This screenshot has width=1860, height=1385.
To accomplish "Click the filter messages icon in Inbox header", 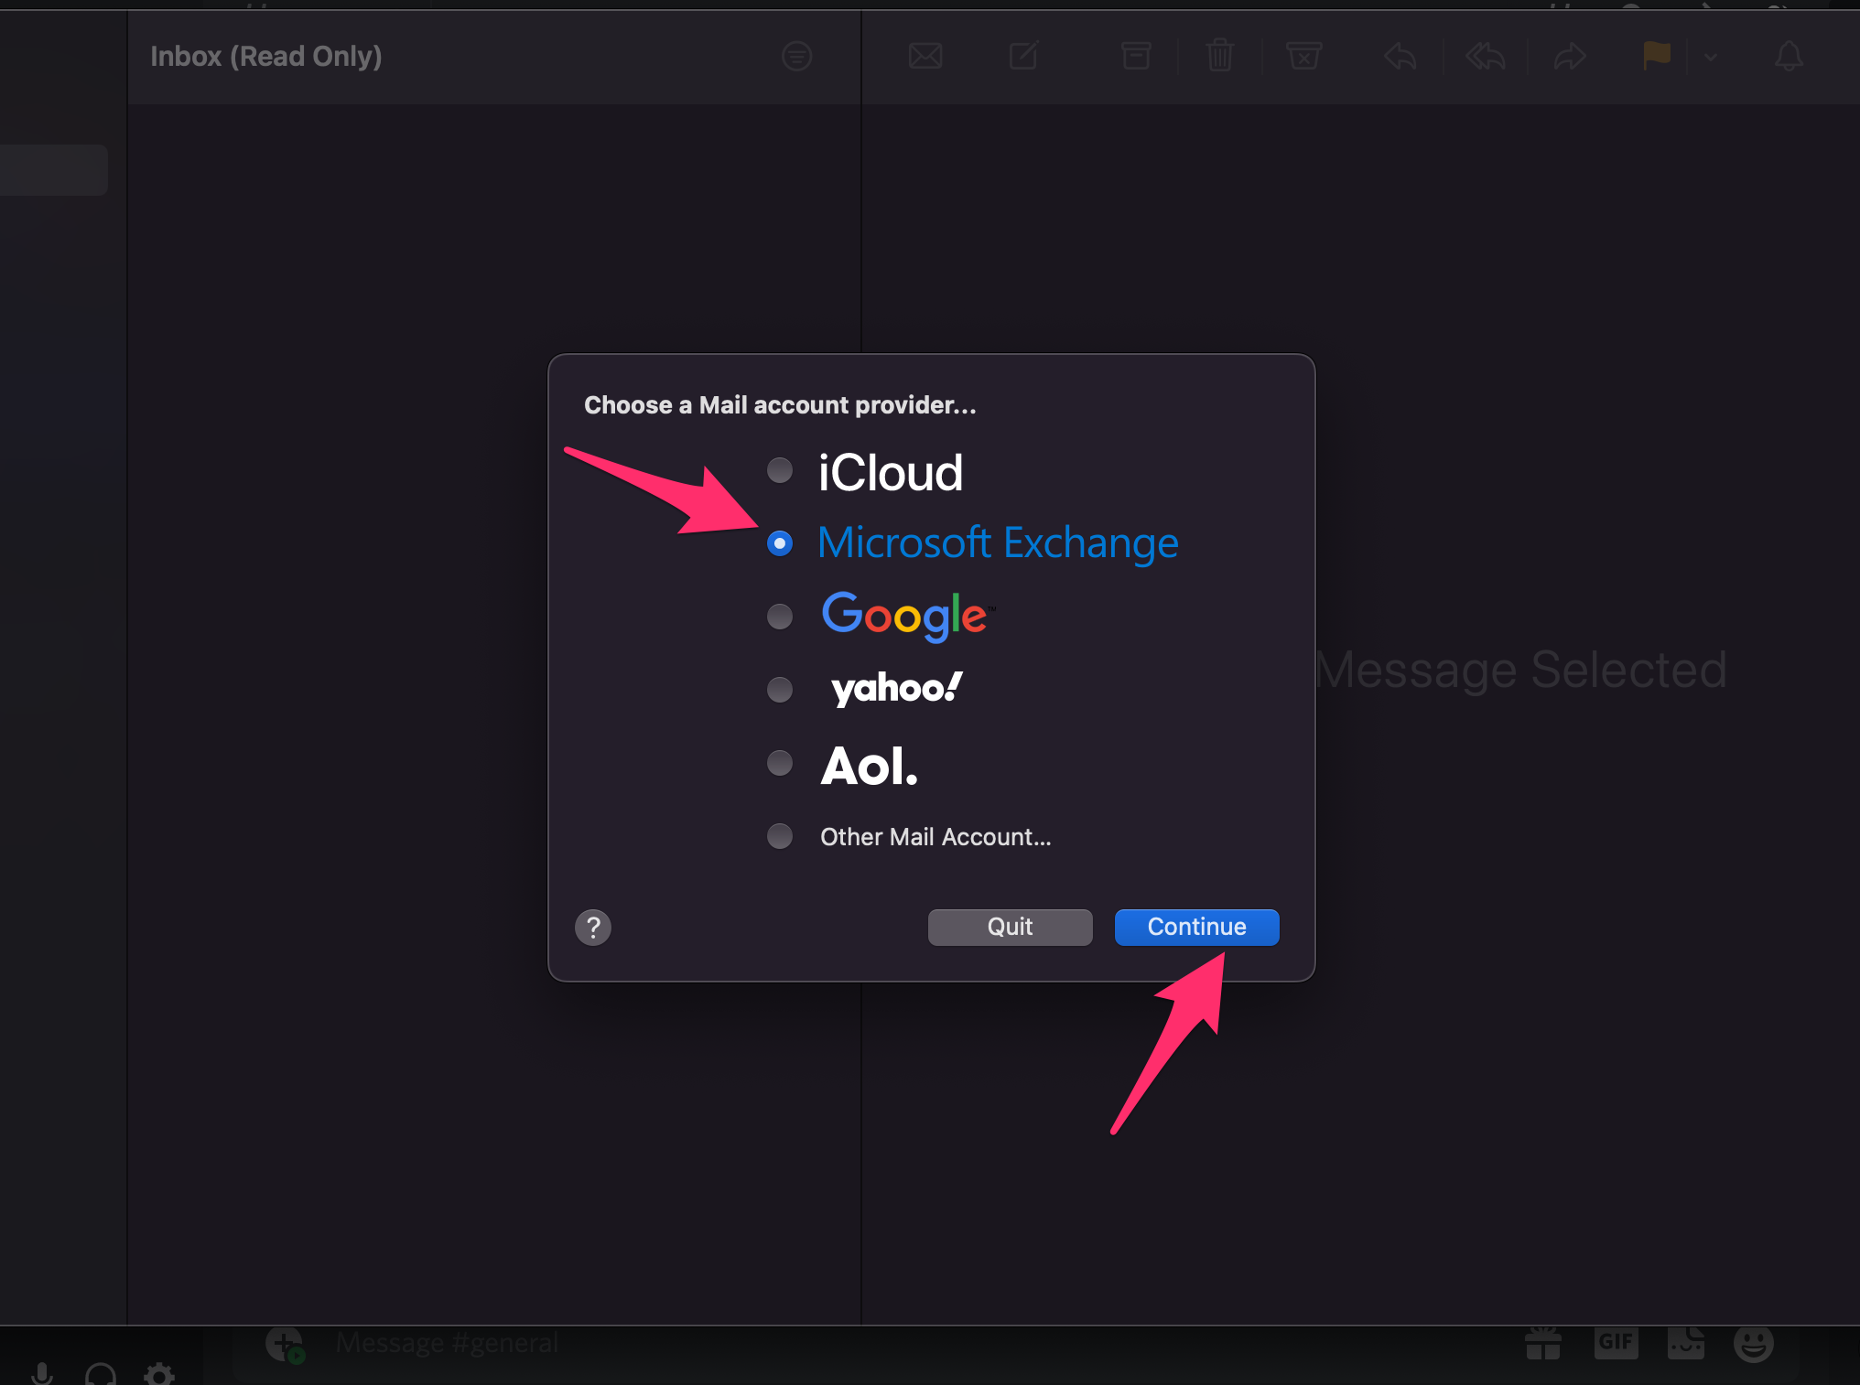I will (x=797, y=57).
